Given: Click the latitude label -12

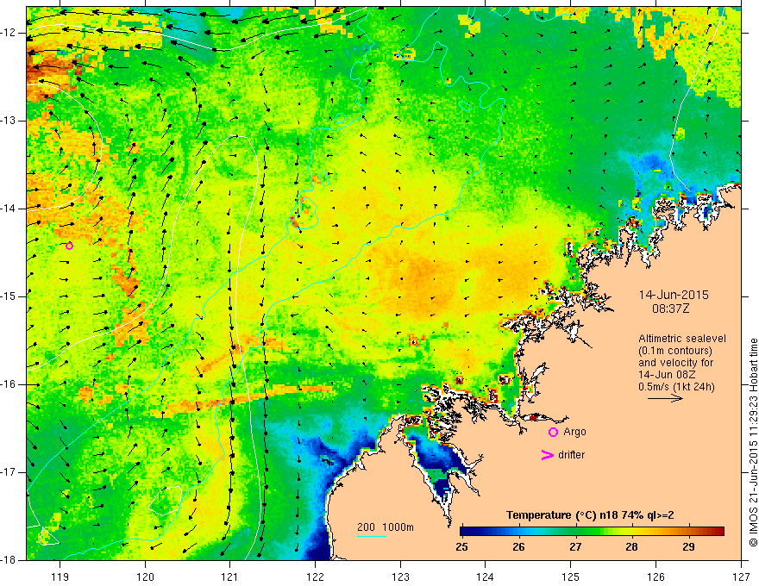Looking at the screenshot, I should point(9,33).
